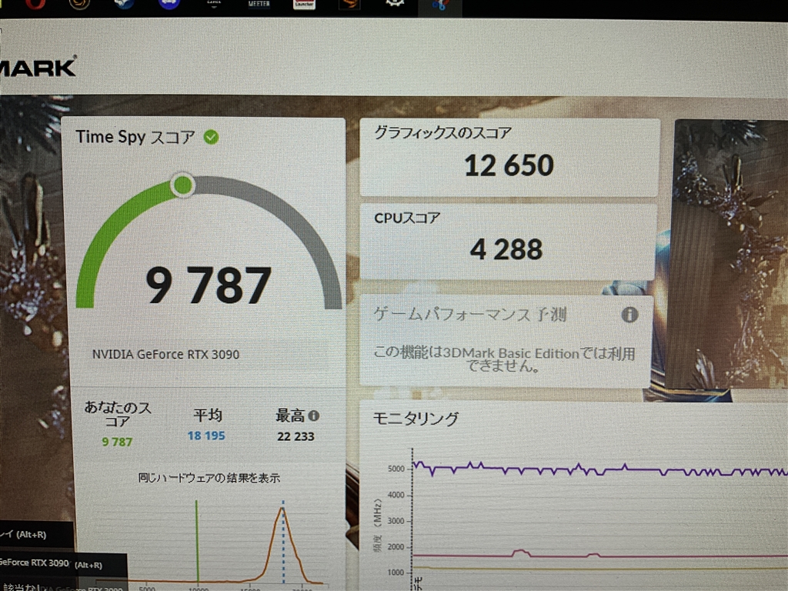788x591 pixels.
Task: Click the ゲームパフォーマンス予測 heading
Action: (x=470, y=315)
